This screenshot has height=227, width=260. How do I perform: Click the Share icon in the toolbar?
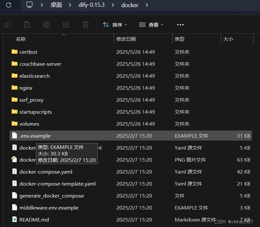coord(66,25)
